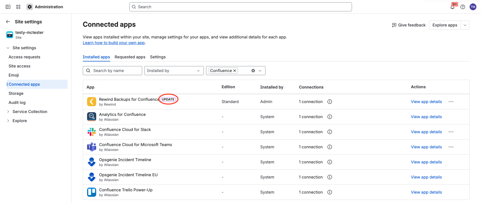Click the Microsoft Teams app icon
This screenshot has width=481, height=203.
[x=92, y=147]
